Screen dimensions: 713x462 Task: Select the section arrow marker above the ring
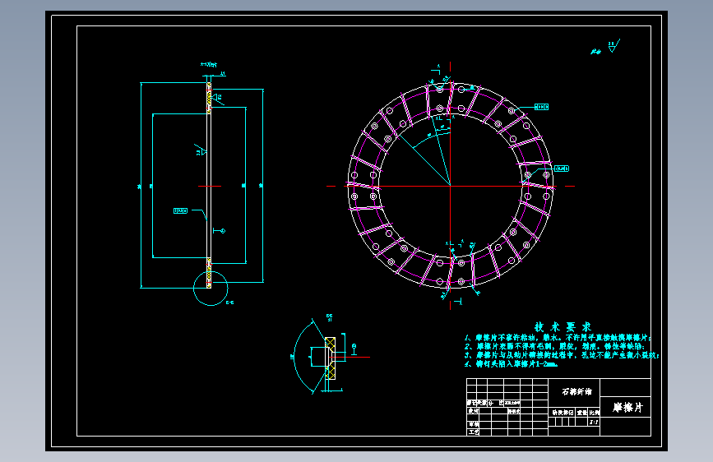point(436,69)
